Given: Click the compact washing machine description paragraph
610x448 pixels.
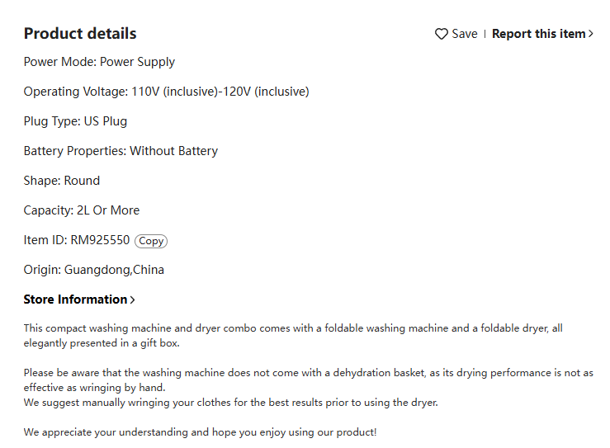Looking at the screenshot, I should click(x=293, y=336).
